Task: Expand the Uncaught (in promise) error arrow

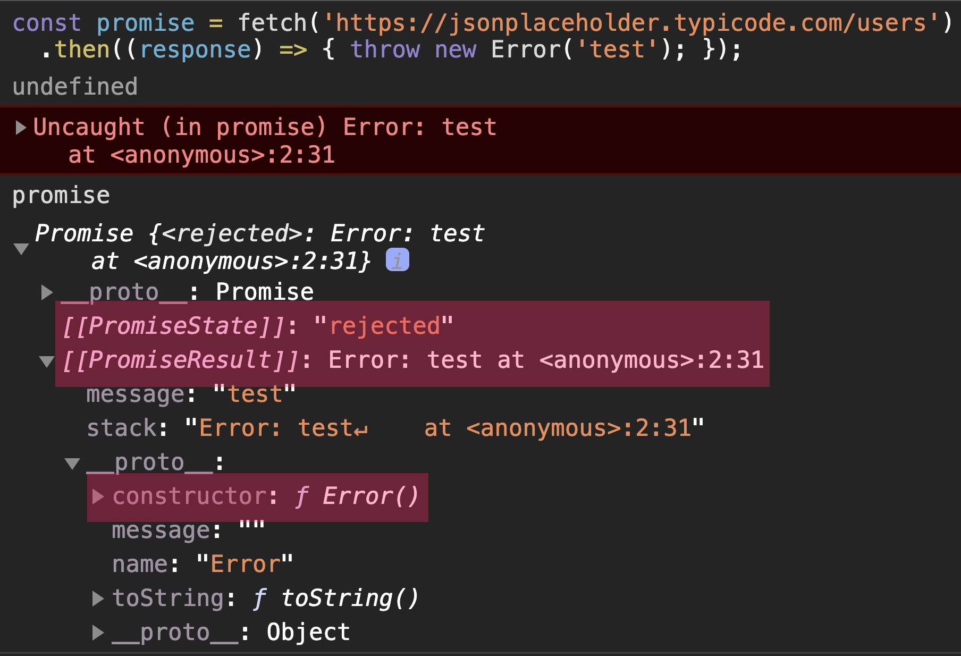Action: tap(21, 128)
